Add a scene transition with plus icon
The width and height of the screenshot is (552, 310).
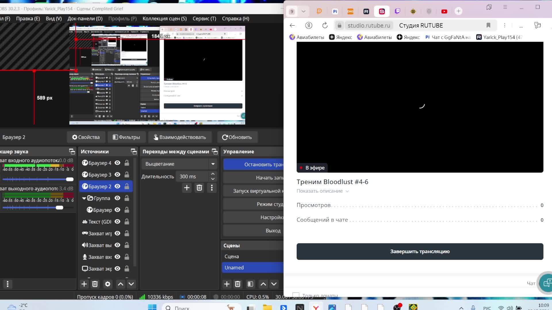[187, 188]
